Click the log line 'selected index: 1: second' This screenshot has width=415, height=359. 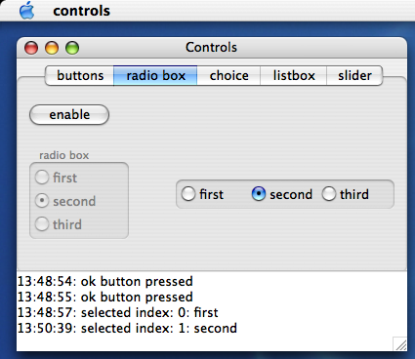(127, 328)
